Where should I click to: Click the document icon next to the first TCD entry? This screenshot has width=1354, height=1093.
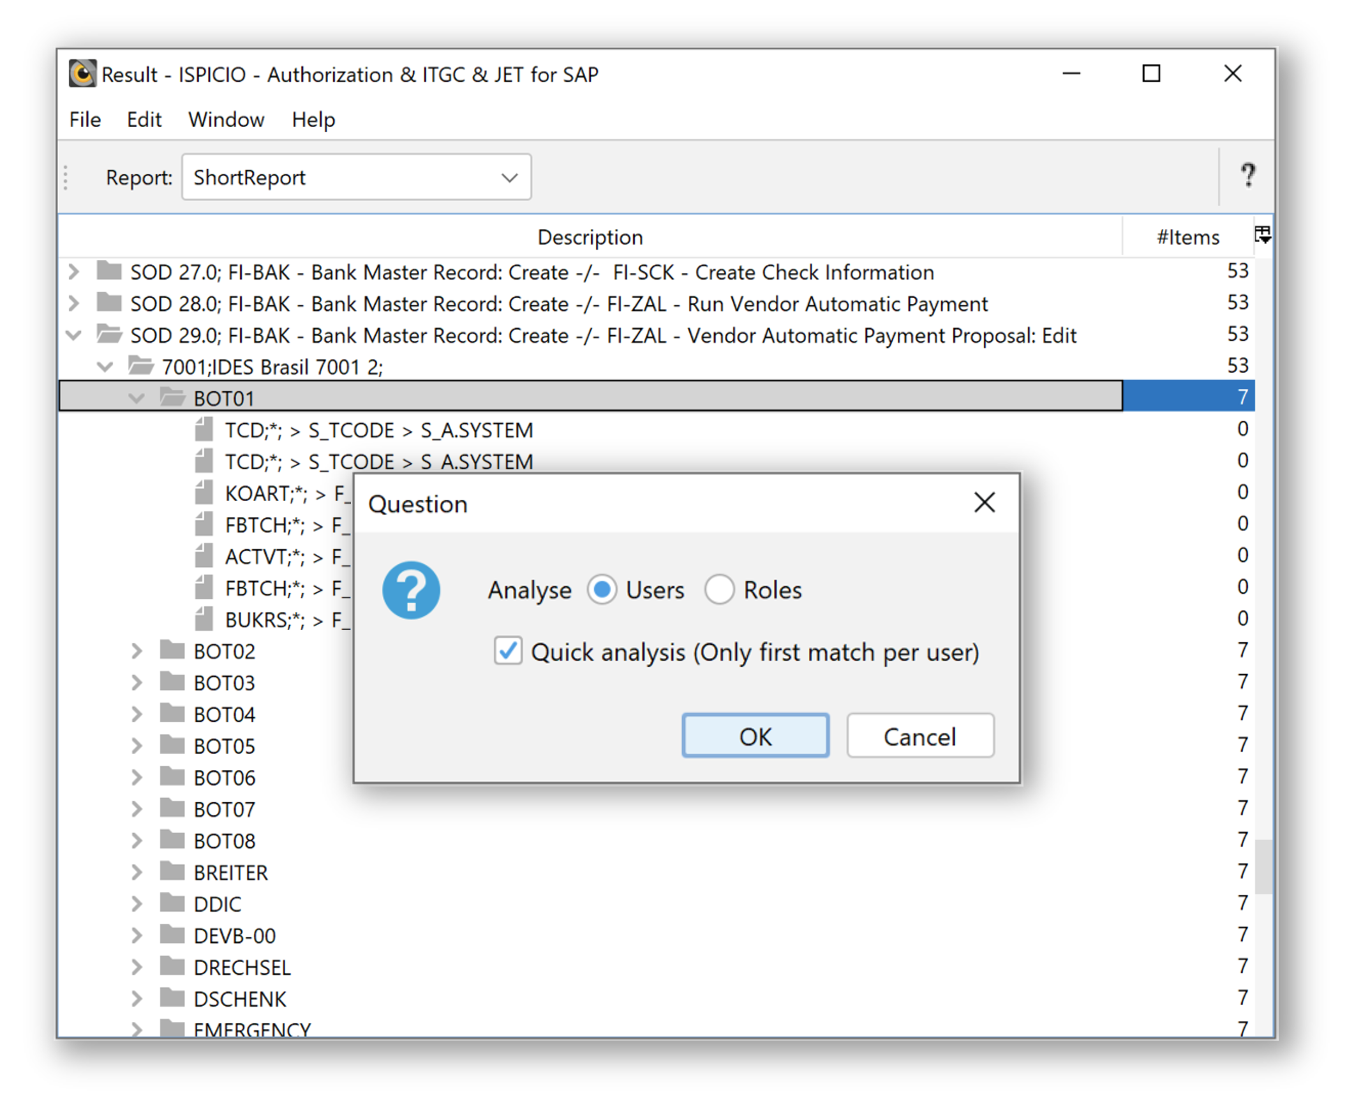(x=204, y=429)
